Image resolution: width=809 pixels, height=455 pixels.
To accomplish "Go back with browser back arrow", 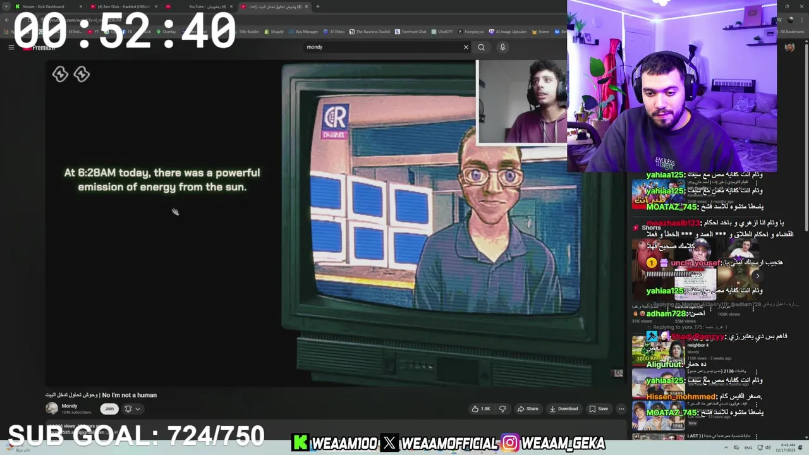I will [6, 20].
